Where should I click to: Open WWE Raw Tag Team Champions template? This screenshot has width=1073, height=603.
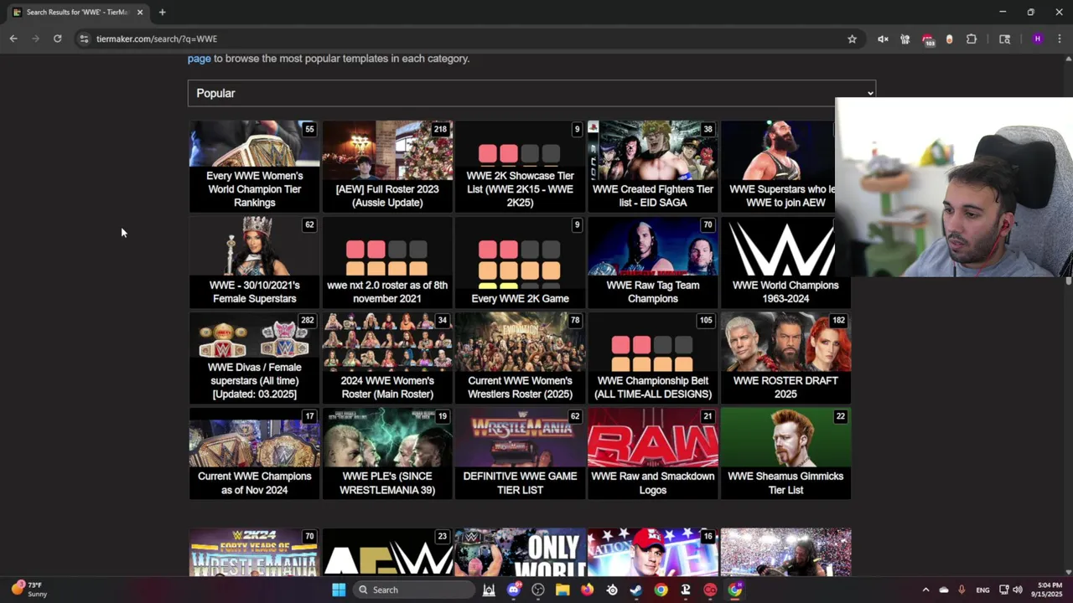[x=652, y=262]
